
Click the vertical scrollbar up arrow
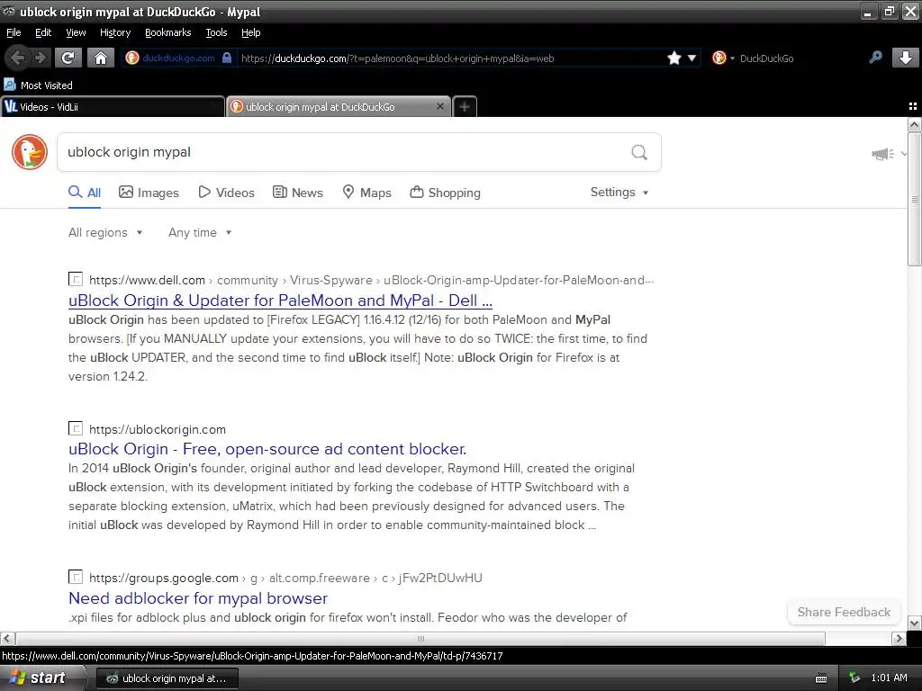click(x=915, y=124)
